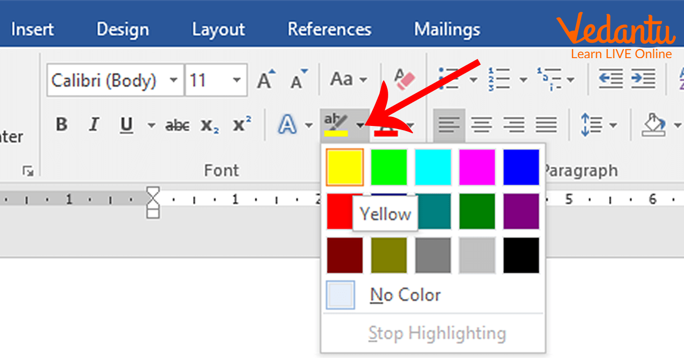
Task: Select the Text Effects glowing A icon
Action: (288, 125)
